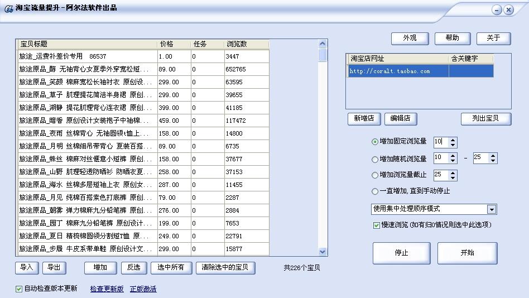The image size is (529, 298).
Task: Click 清除选中的宝贝 button
Action: 225,268
